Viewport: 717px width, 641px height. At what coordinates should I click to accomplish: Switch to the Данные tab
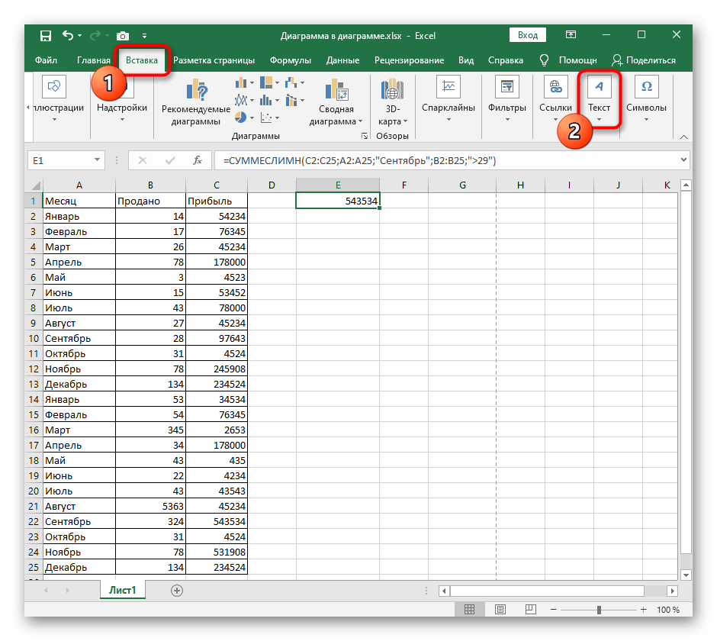pos(342,60)
